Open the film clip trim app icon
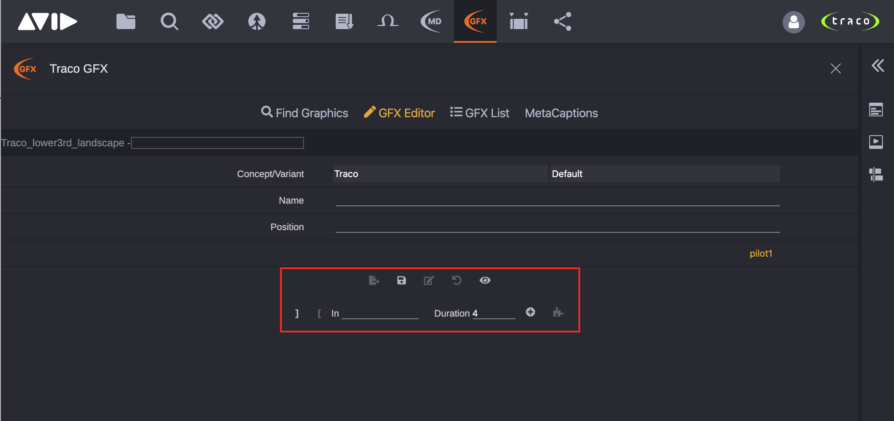The width and height of the screenshot is (894, 421). coord(519,21)
